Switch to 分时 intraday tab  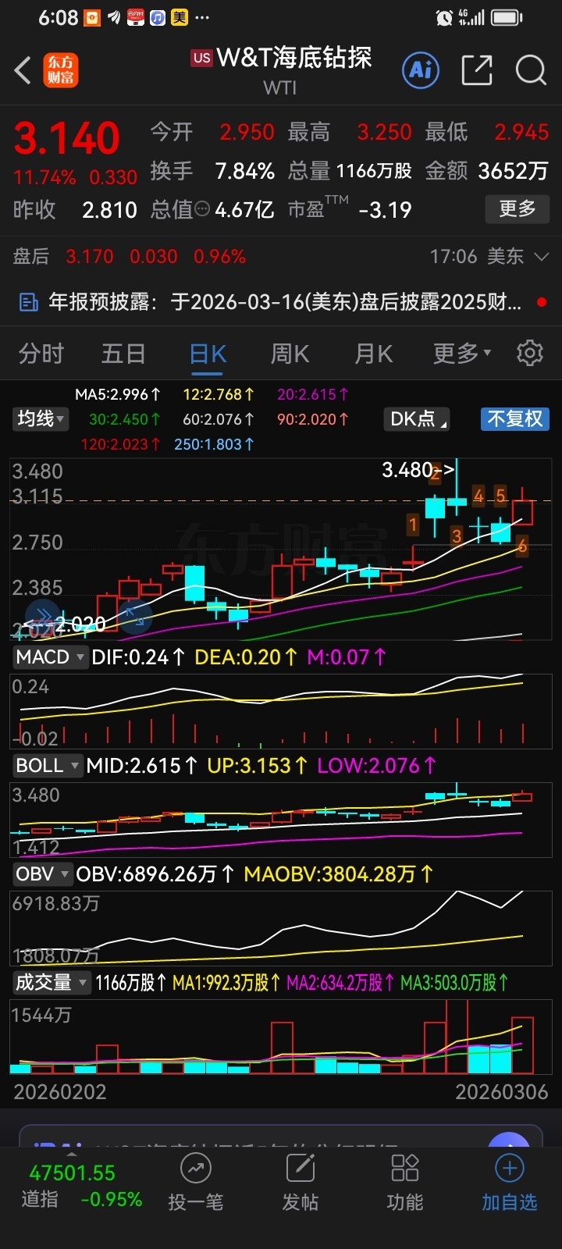click(x=41, y=354)
